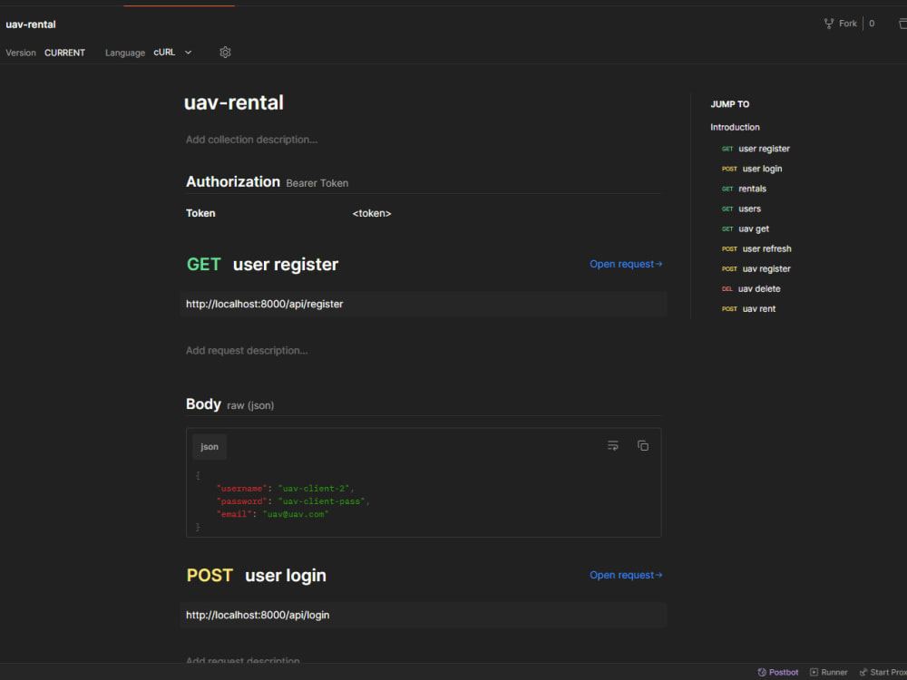This screenshot has height=680, width=907.
Task: Open documentation settings gear icon
Action: coord(225,52)
